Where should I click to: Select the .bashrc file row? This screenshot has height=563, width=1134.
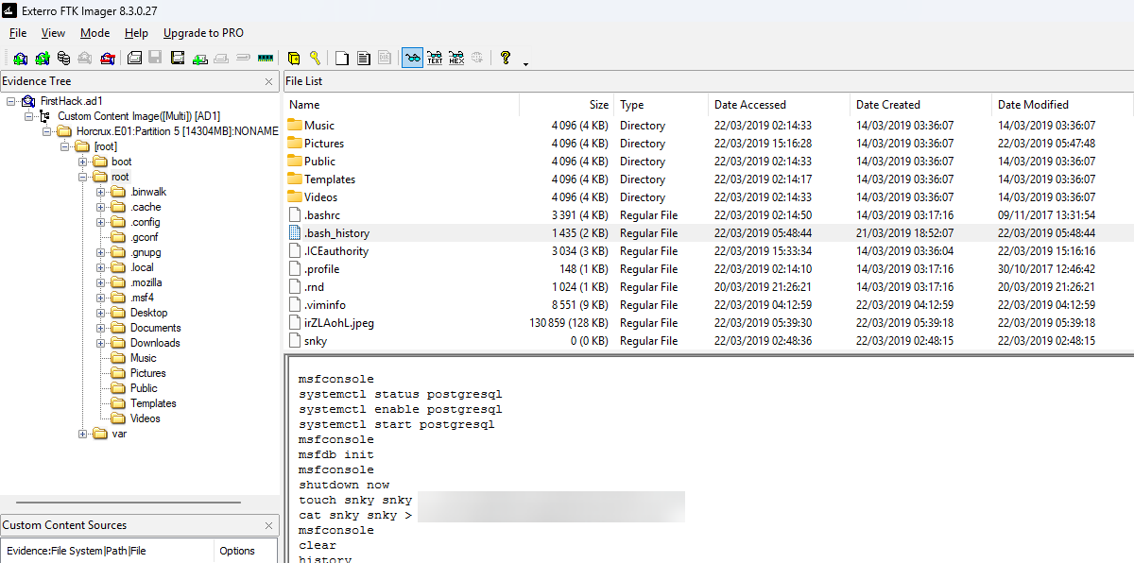pos(709,215)
